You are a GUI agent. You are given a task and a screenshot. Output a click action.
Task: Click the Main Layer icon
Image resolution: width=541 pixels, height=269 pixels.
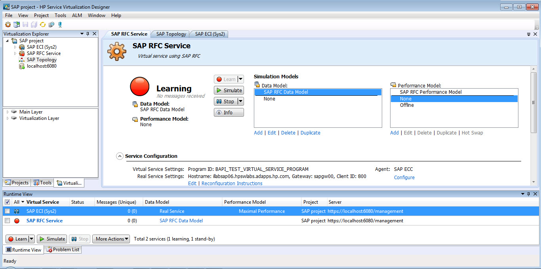14,112
